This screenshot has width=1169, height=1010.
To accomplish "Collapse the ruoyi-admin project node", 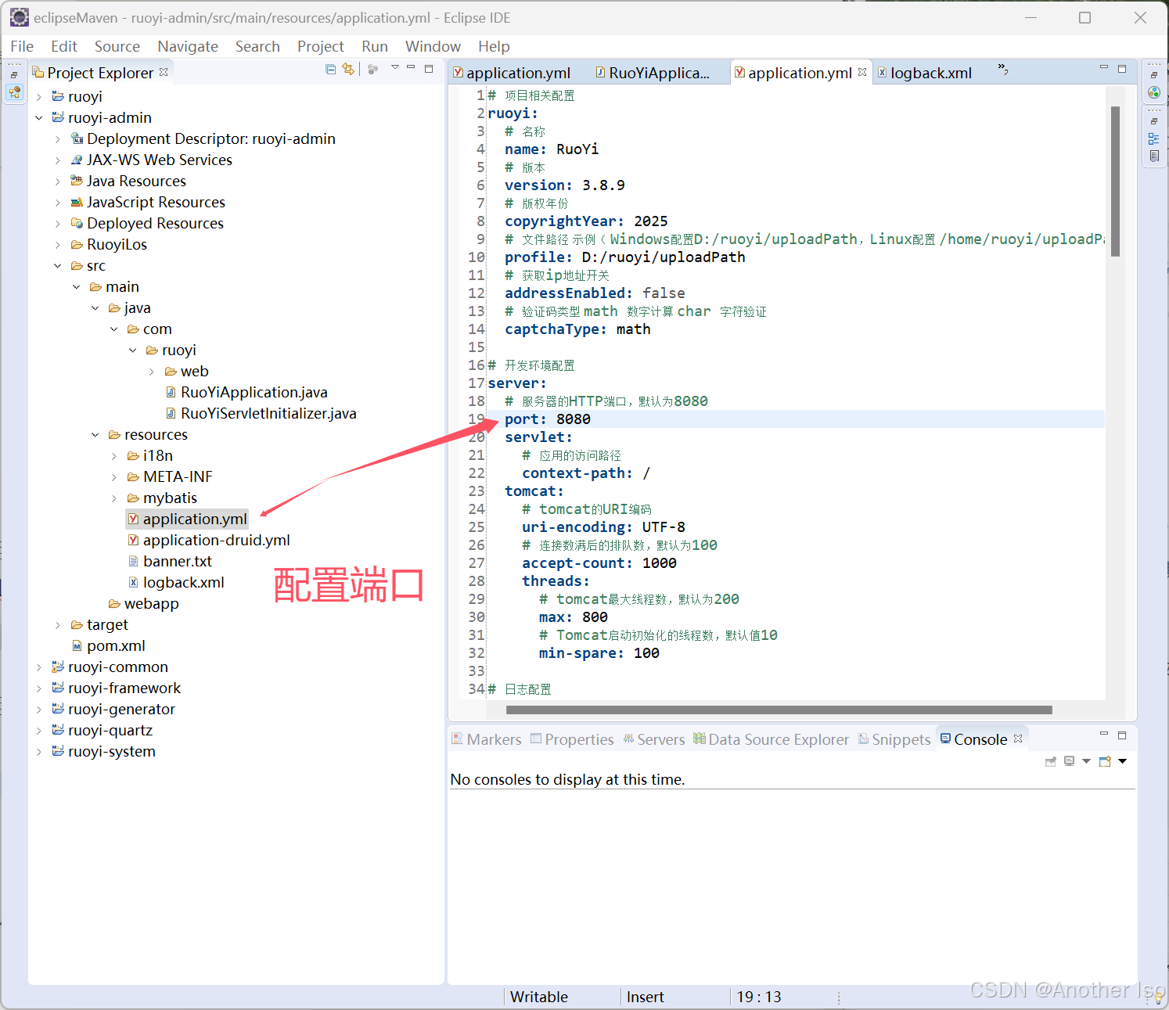I will click(x=39, y=118).
